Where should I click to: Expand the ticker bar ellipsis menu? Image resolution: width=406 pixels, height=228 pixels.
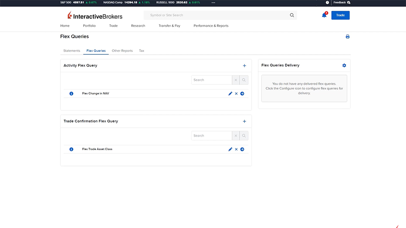tap(213, 2)
